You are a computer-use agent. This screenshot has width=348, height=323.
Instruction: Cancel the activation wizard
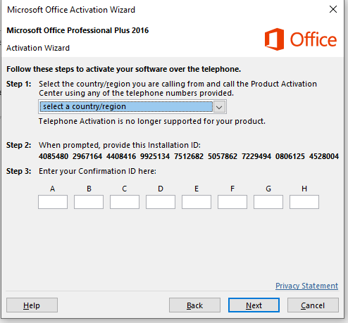click(313, 305)
